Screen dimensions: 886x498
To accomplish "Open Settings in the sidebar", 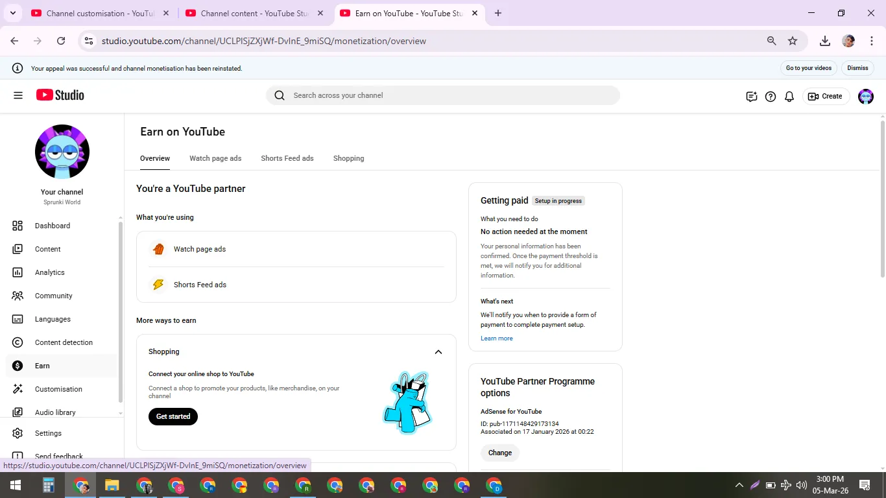I will [62, 433].
